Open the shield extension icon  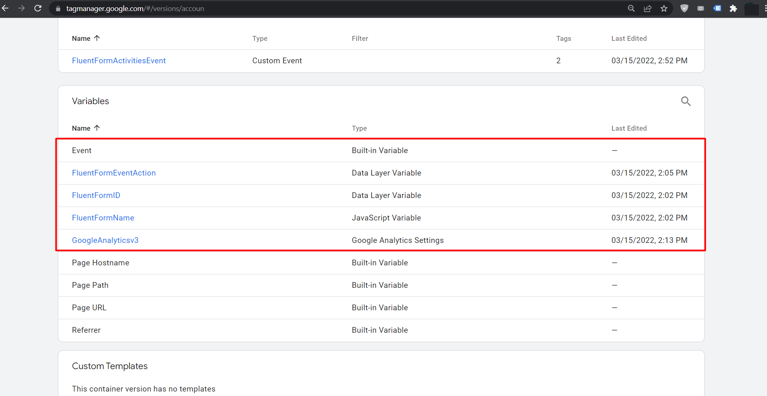685,9
